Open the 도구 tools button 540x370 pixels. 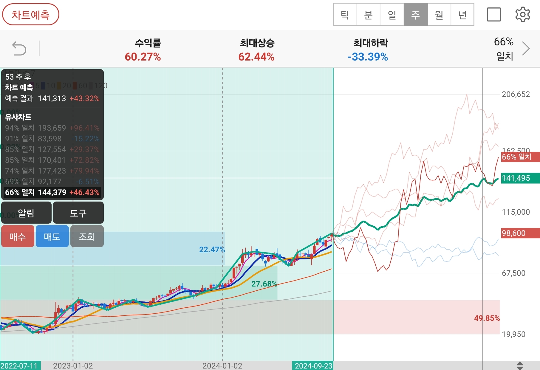78,213
